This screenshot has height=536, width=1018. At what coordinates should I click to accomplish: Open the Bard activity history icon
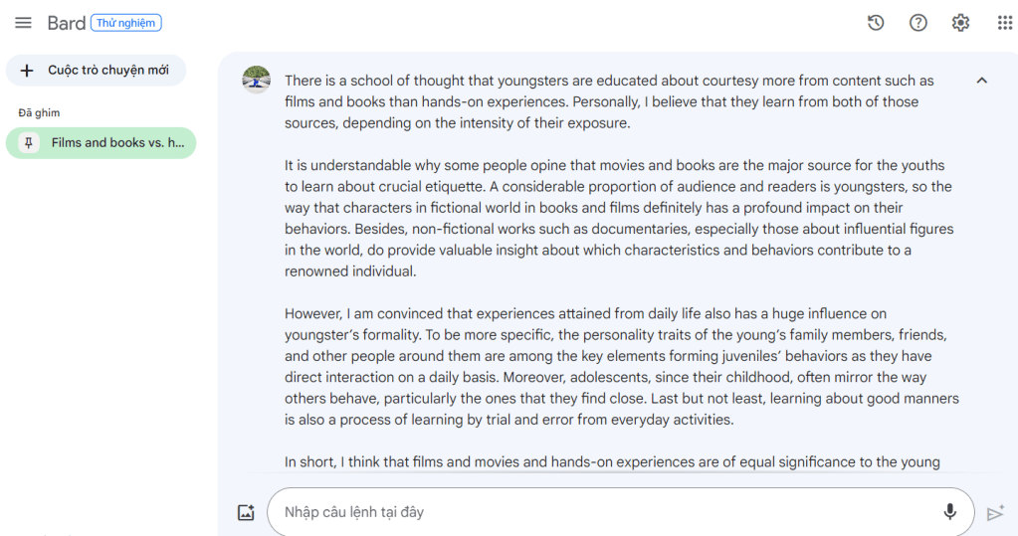[x=876, y=23]
